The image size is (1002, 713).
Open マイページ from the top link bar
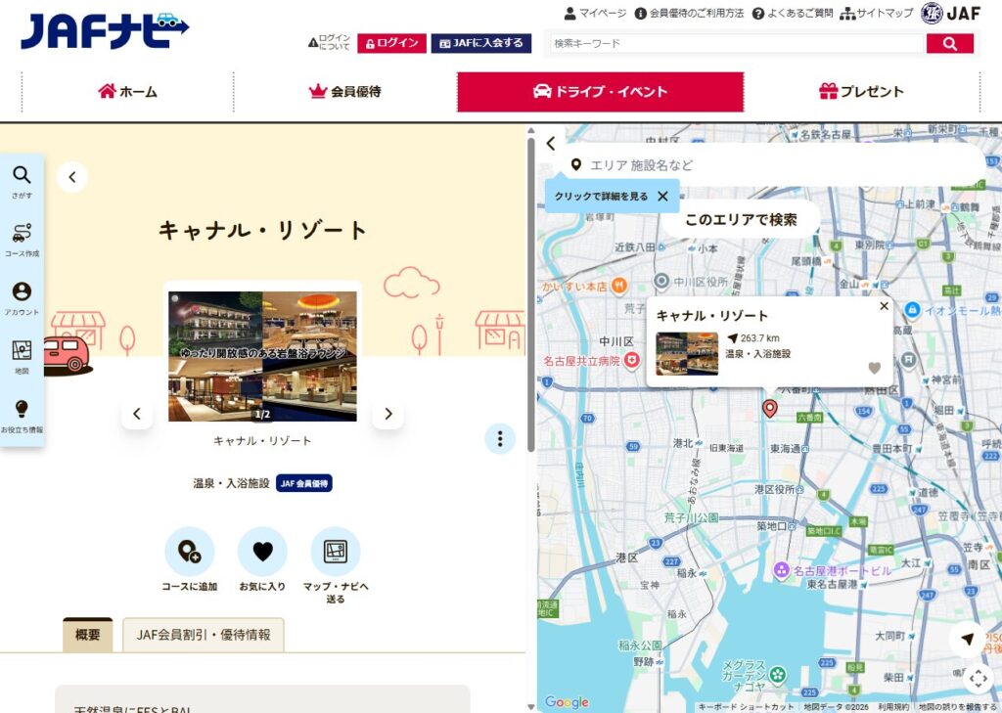(597, 13)
